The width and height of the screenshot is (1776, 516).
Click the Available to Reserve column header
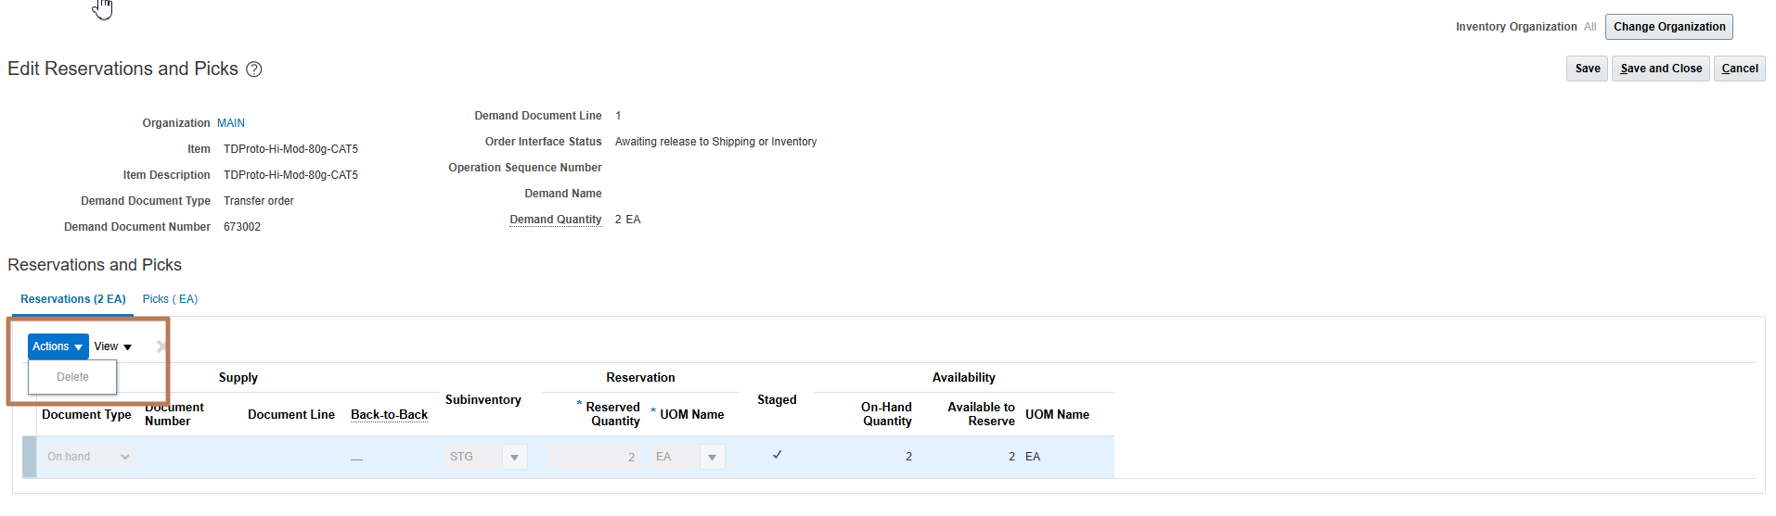[981, 414]
